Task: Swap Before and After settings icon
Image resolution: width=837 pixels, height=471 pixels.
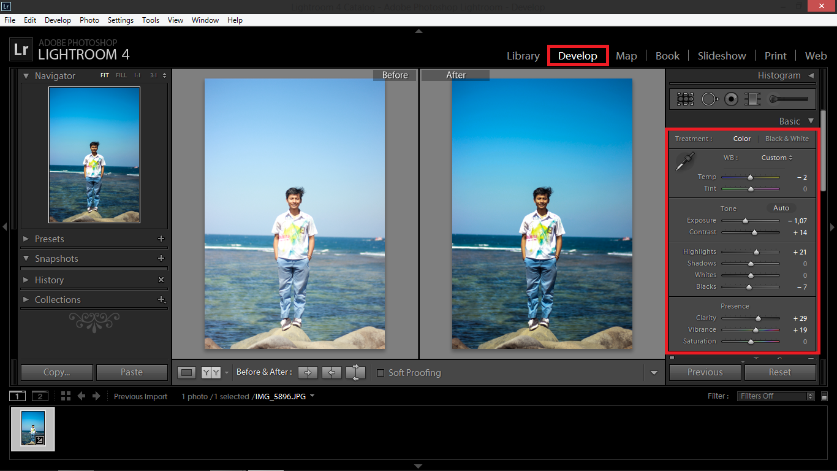Action: click(355, 372)
